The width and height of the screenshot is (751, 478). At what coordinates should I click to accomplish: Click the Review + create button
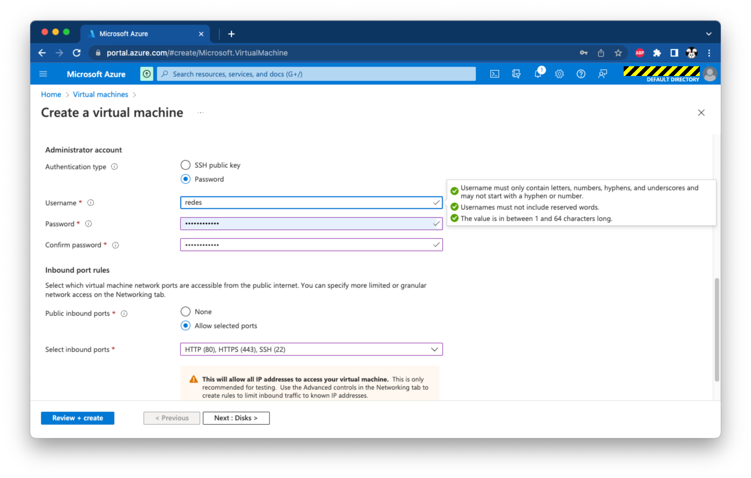tap(78, 418)
